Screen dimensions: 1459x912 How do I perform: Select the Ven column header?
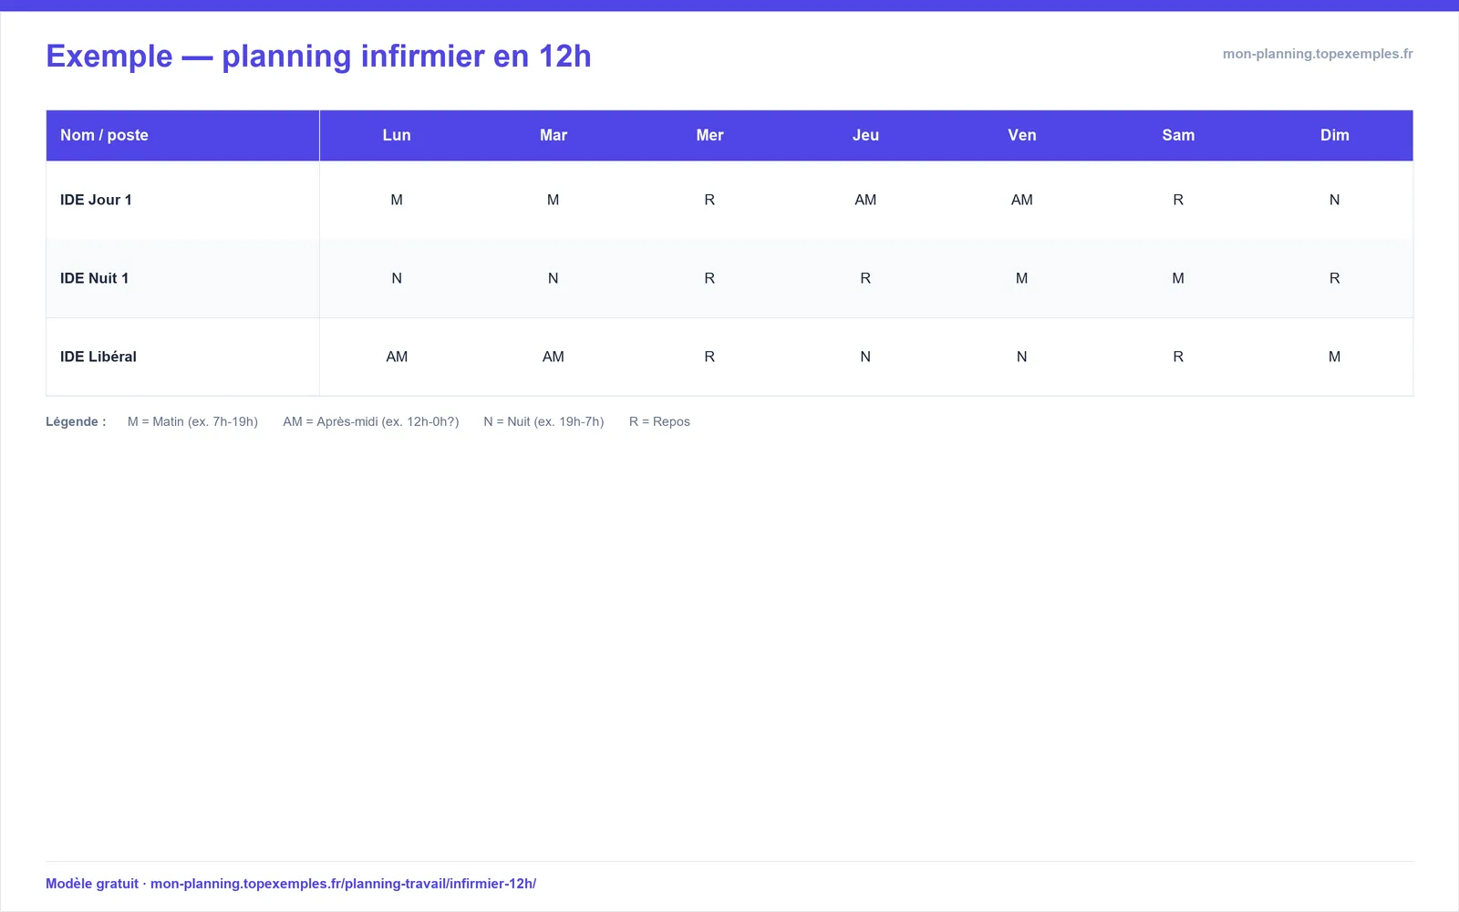(1022, 135)
